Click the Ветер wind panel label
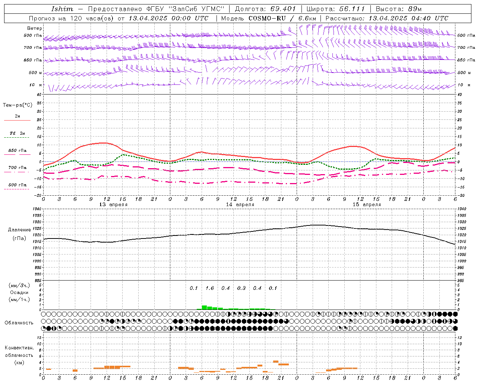 tap(35, 28)
